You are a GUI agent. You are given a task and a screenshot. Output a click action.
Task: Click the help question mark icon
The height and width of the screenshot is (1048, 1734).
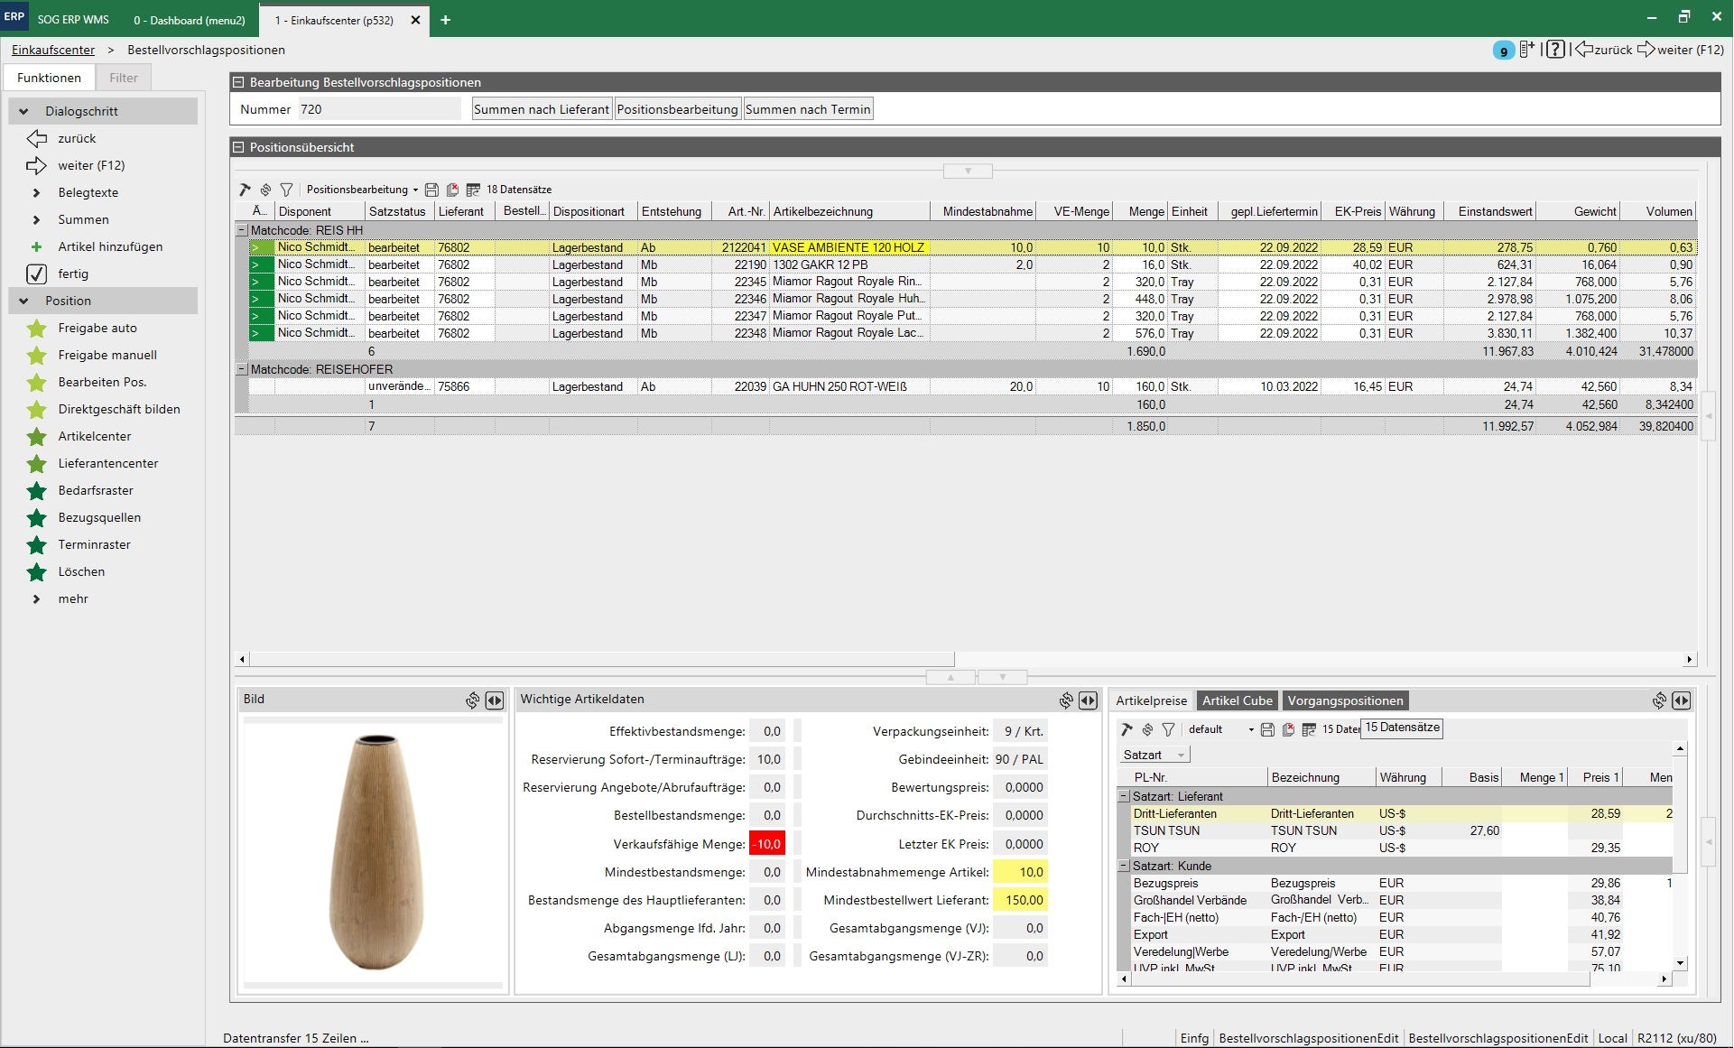[1554, 50]
